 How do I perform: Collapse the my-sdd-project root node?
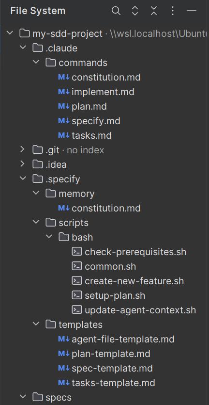[10, 33]
